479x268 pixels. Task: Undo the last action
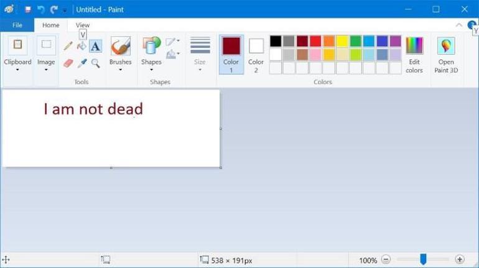(x=41, y=9)
